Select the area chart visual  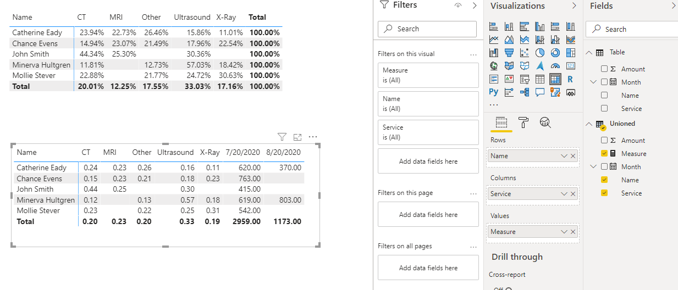509,40
